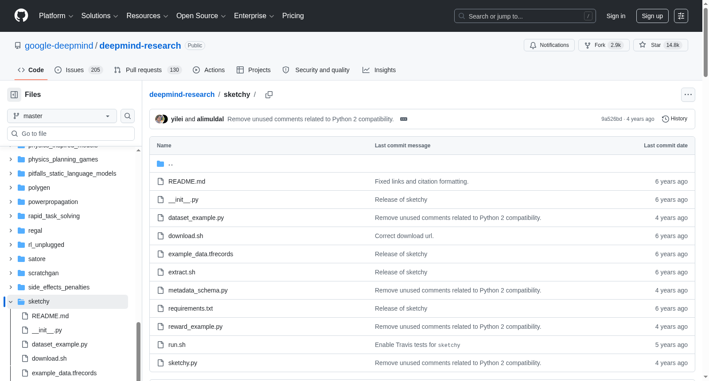Screen dimensions: 709x381
Task: Click file icon beside download.sh in table
Action: 160,236
